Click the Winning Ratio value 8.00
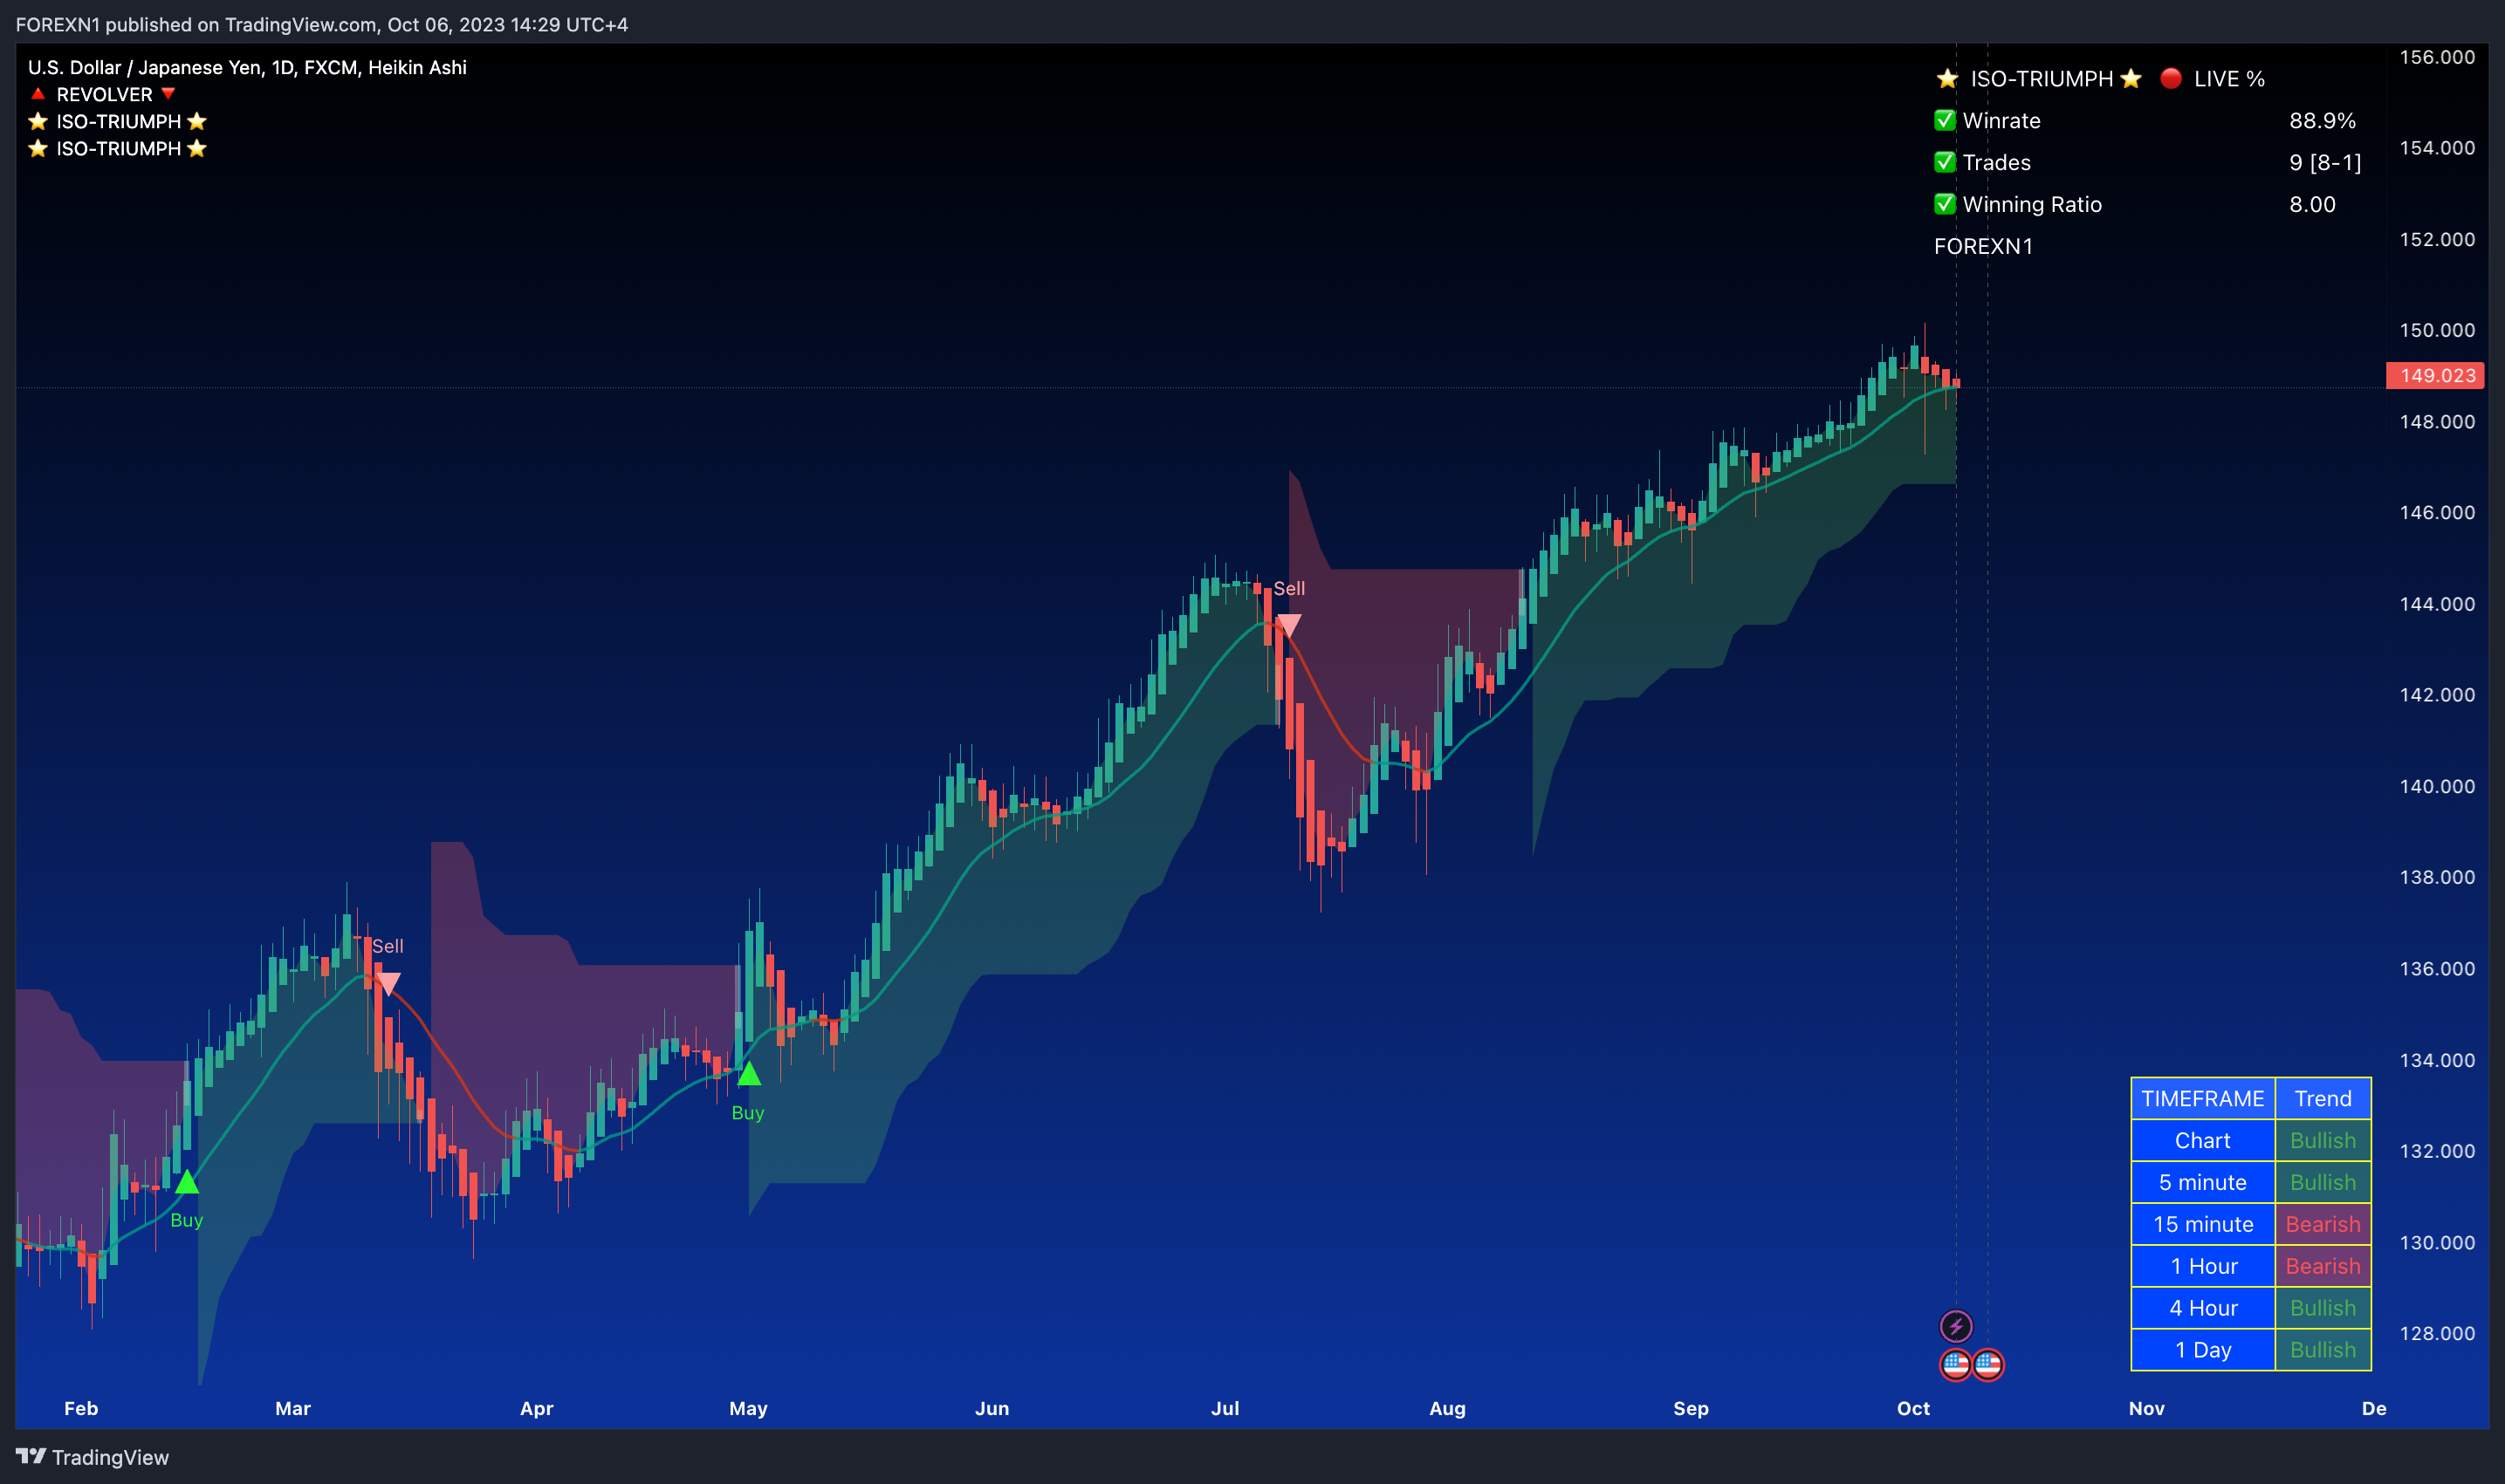 2312,204
